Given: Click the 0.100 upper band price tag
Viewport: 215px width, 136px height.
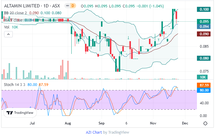Looking at the screenshot, I should tap(203, 9).
